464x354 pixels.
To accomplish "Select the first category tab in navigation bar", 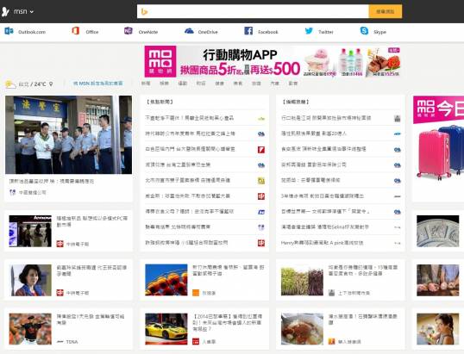I will 146,84.
